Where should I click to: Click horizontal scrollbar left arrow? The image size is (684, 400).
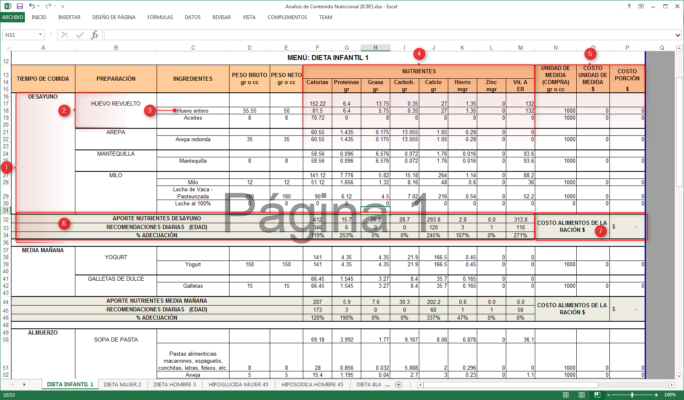click(x=420, y=385)
